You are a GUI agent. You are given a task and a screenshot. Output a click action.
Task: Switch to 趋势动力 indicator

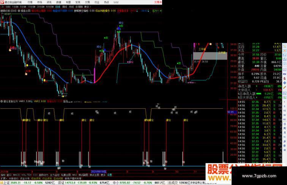tap(44, 175)
